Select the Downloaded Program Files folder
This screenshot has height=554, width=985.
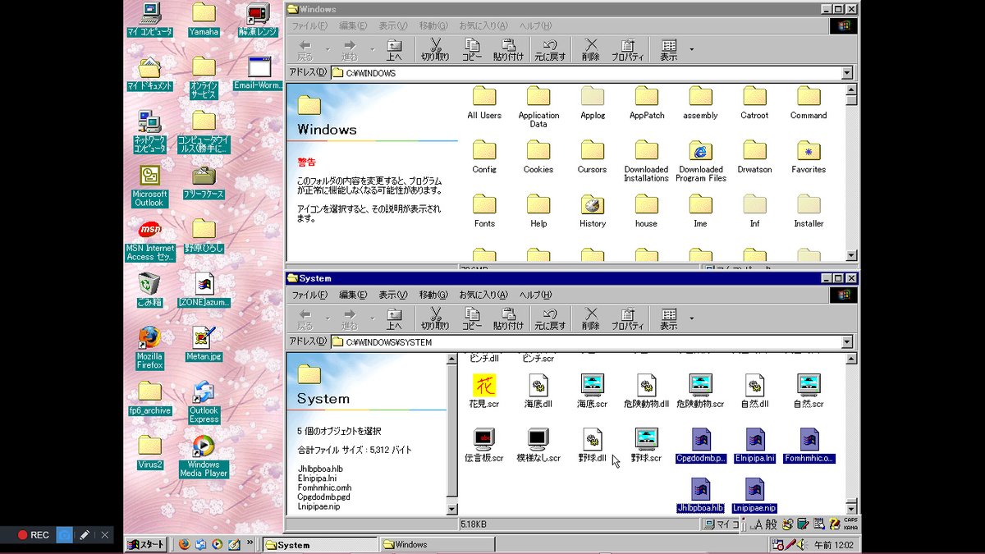(700, 161)
